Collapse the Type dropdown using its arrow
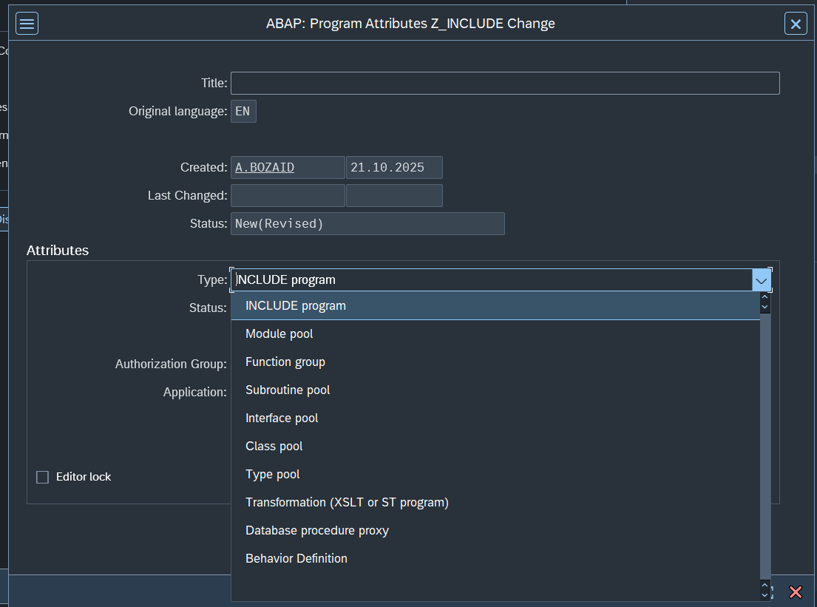Screen dimensions: 817x607 click(x=762, y=280)
